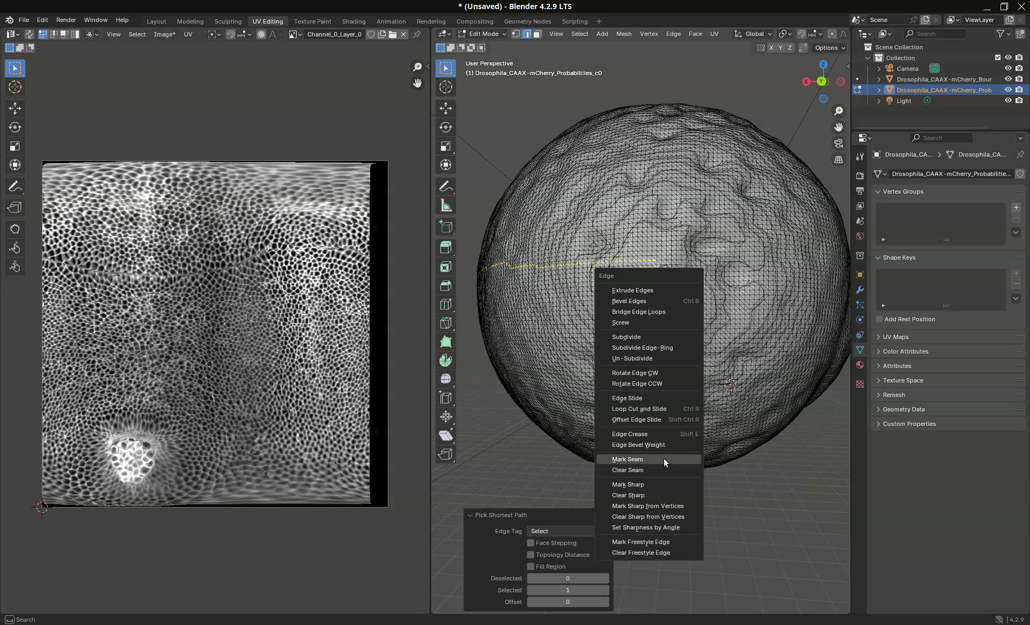The width and height of the screenshot is (1030, 625).
Task: Click the Annotate tool in UV editor
Action: click(x=14, y=187)
